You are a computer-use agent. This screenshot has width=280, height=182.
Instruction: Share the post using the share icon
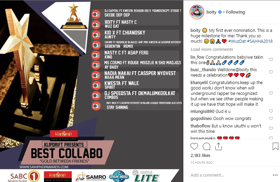[218, 146]
